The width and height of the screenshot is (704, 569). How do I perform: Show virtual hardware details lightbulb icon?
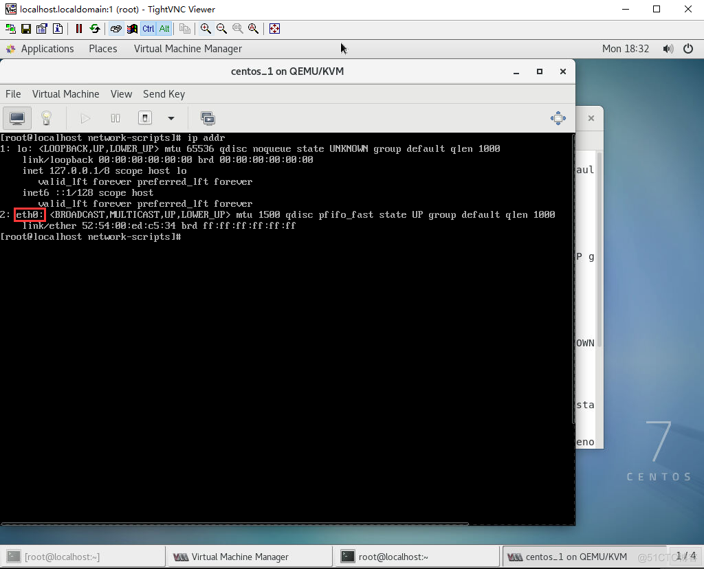point(46,118)
